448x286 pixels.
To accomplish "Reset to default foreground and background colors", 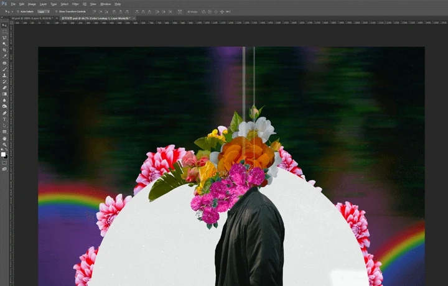I will pos(2,150).
